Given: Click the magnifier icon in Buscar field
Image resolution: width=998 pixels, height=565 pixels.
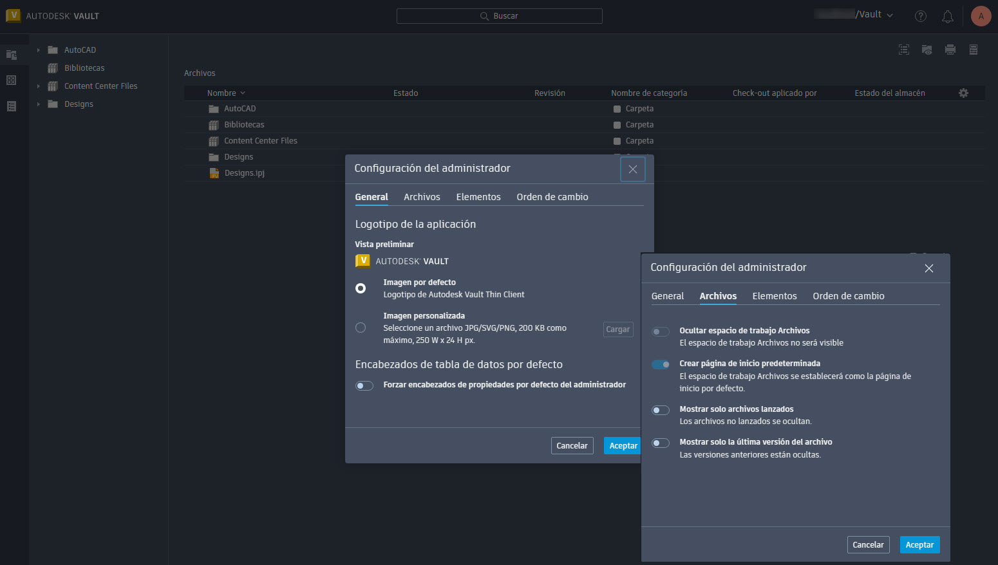Looking at the screenshot, I should 484,16.
